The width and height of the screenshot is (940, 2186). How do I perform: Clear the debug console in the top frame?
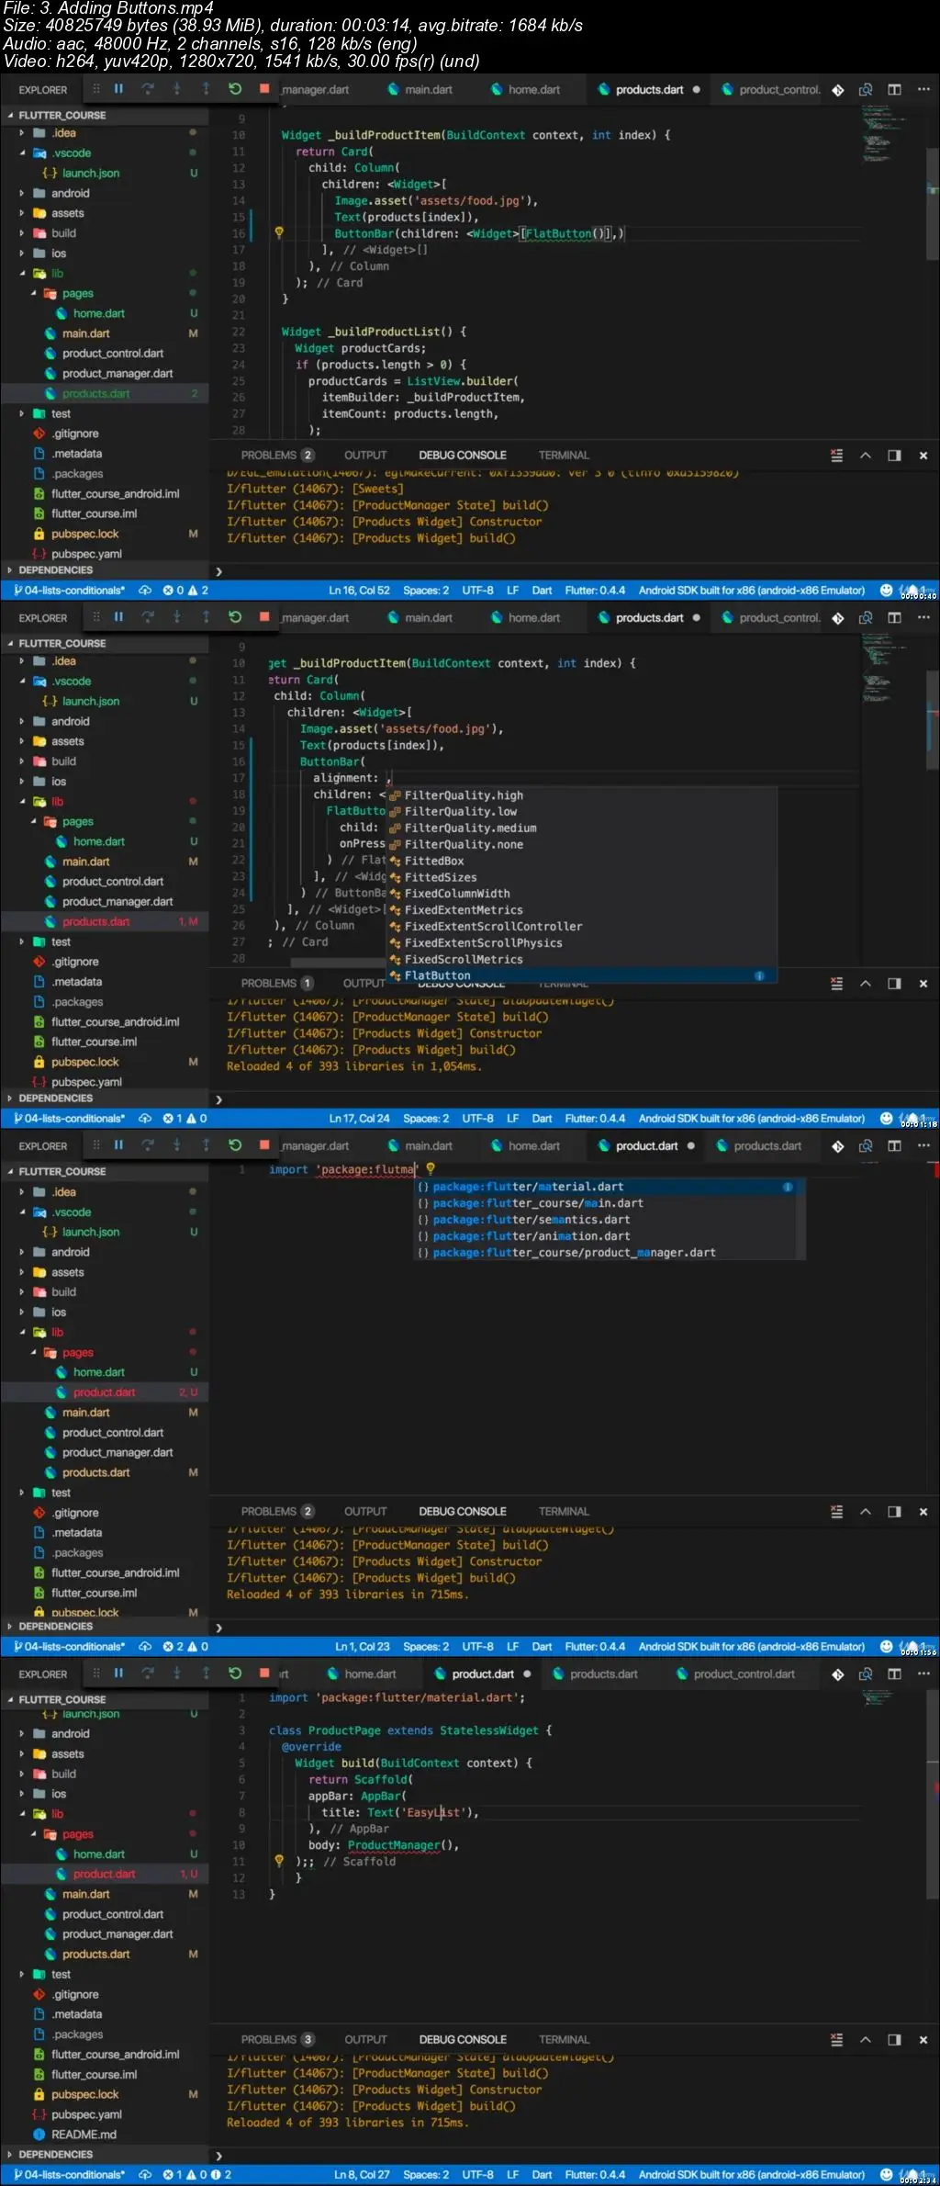click(x=836, y=456)
